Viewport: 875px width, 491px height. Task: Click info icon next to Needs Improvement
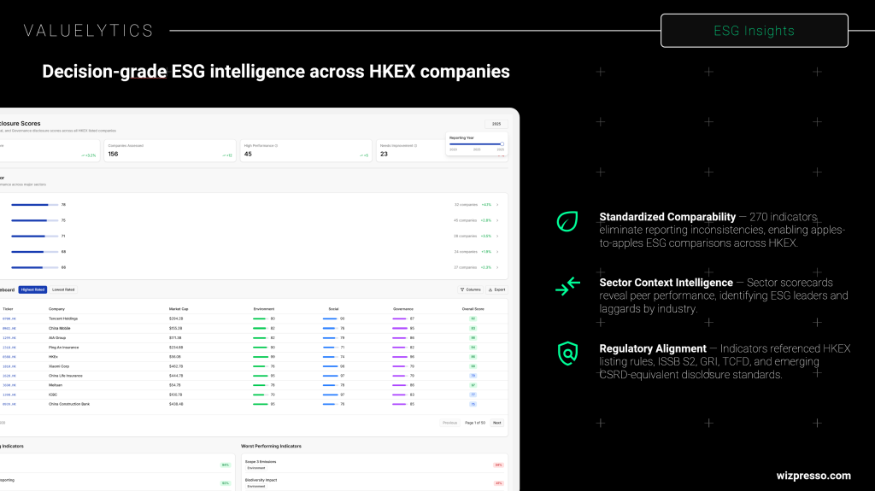click(415, 145)
